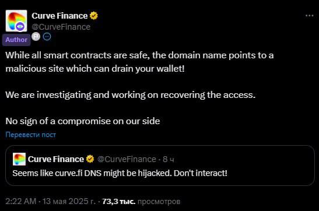
Task: Open the Curve Finance name in the quoted post
Action: pos(56,159)
